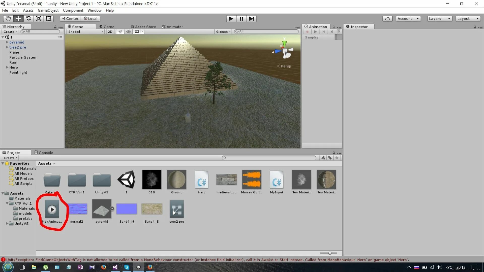Select the MyInput C# script asset
The height and width of the screenshot is (272, 484).
click(x=277, y=182)
